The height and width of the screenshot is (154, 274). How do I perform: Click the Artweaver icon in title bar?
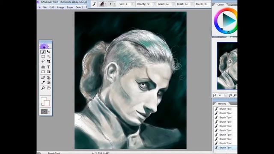pyautogui.click(x=38, y=2)
